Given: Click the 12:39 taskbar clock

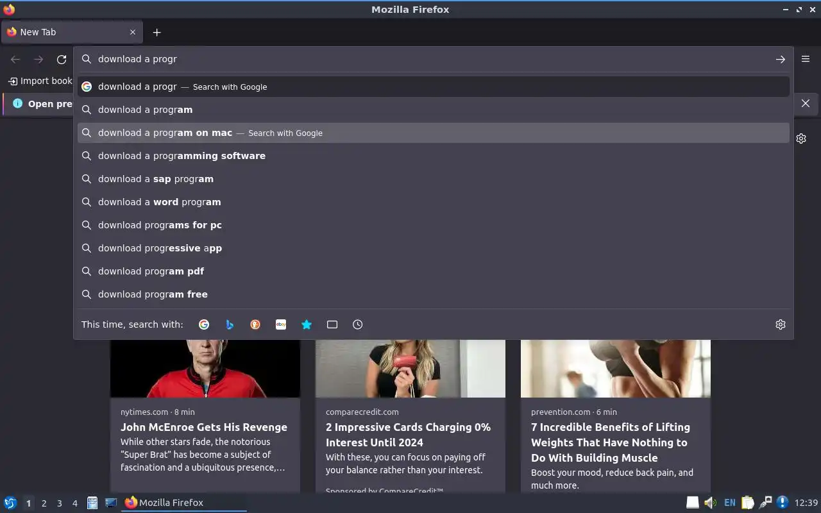Looking at the screenshot, I should 806,503.
